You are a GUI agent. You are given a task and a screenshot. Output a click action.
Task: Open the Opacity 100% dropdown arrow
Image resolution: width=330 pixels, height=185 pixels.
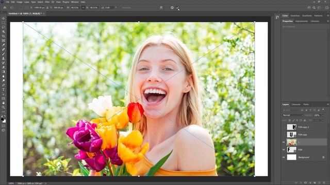click(x=322, y=115)
